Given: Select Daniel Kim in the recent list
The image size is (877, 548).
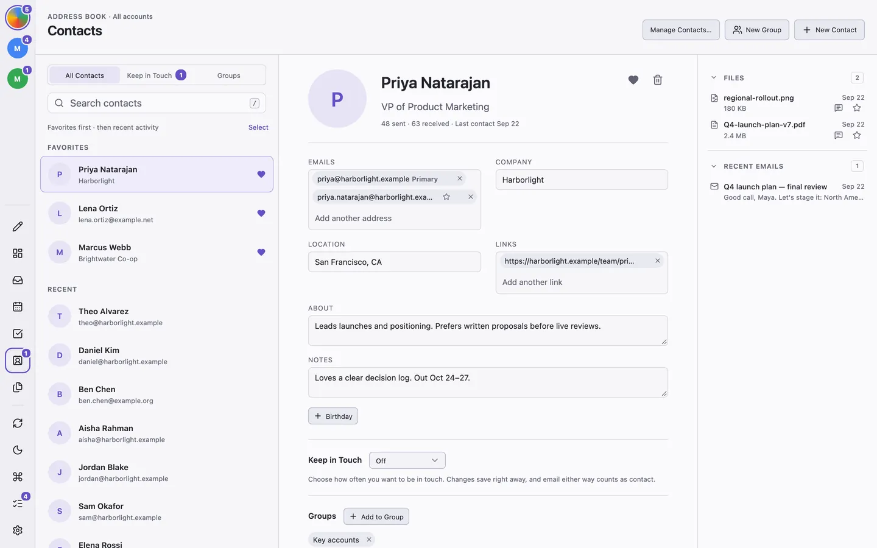Looking at the screenshot, I should [x=157, y=356].
